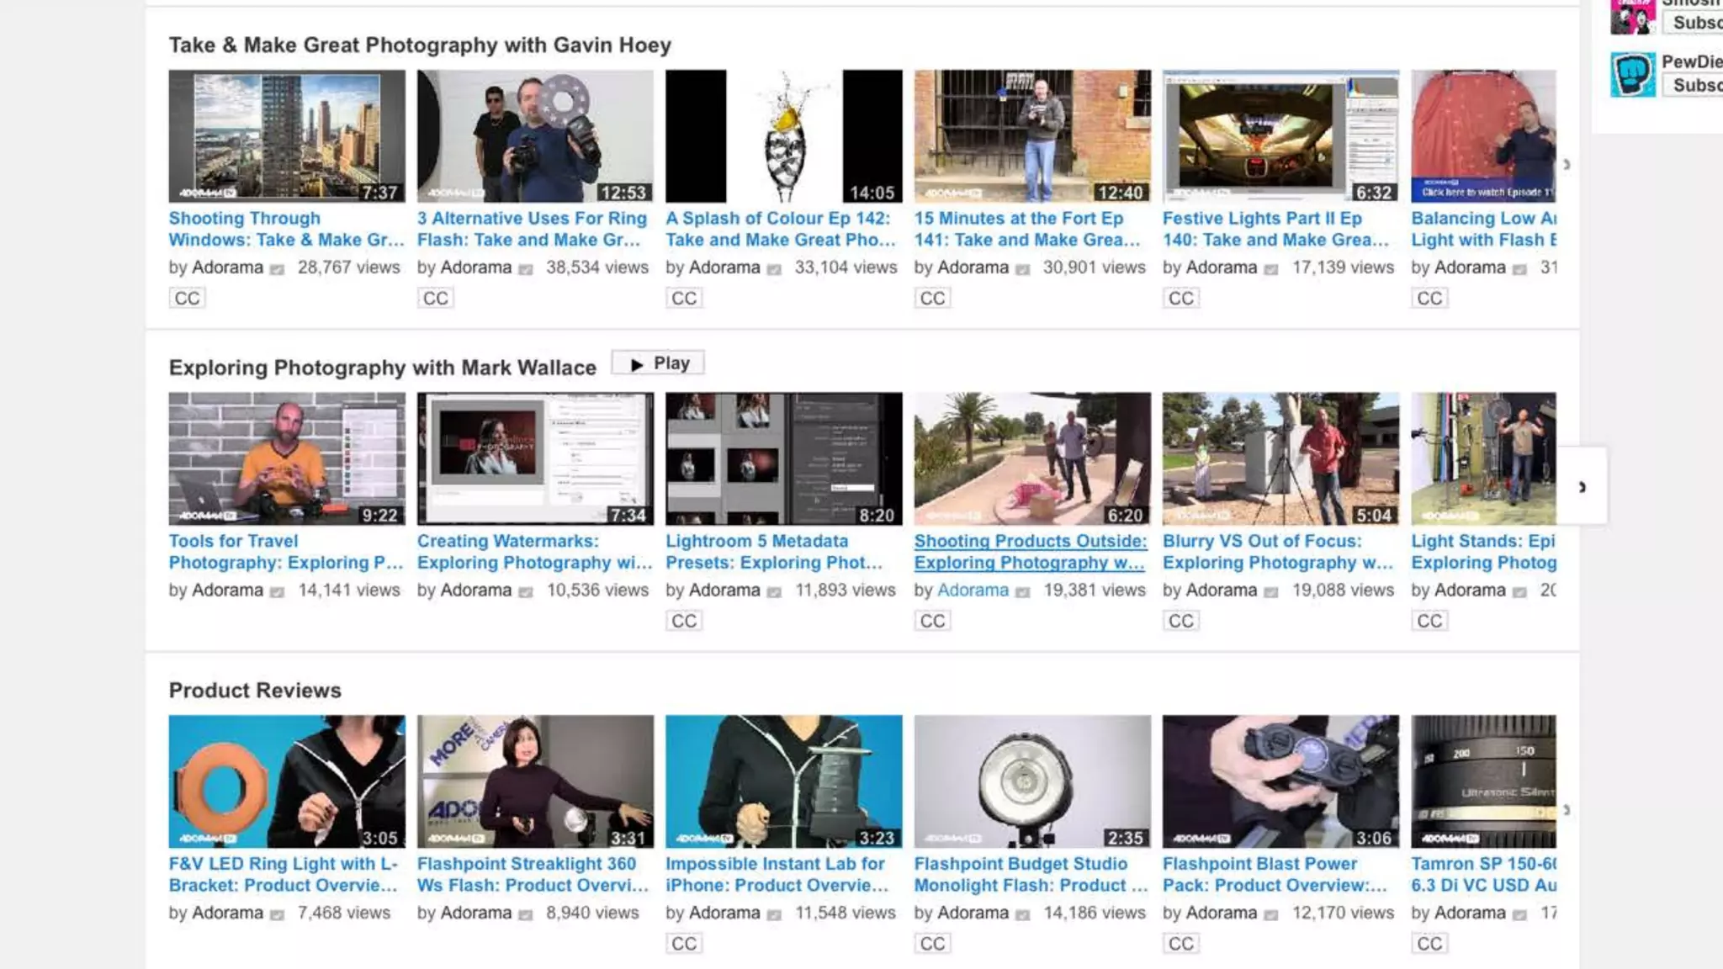Play the Exploring Photography playlist

(x=658, y=363)
